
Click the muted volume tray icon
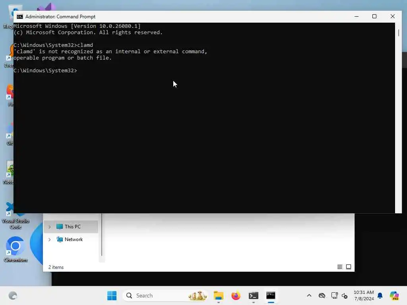345,295
